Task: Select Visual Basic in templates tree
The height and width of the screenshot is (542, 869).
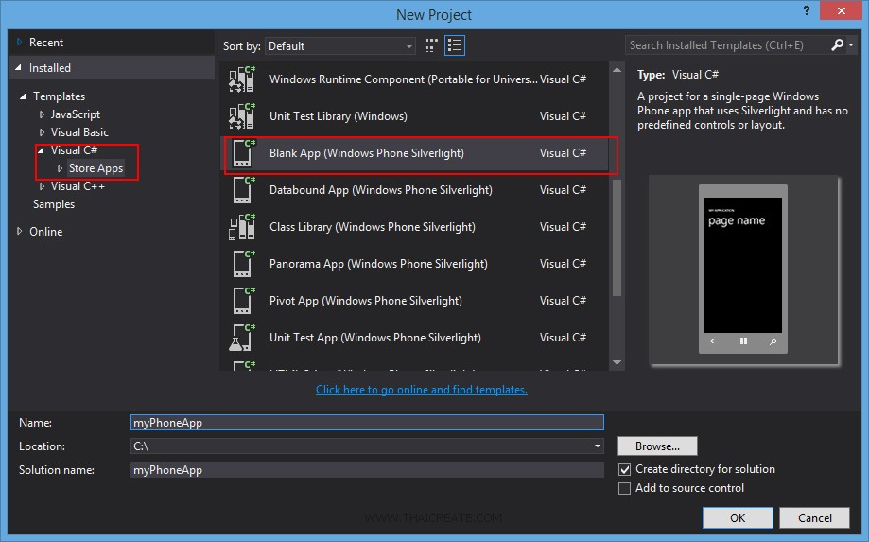Action: click(79, 132)
